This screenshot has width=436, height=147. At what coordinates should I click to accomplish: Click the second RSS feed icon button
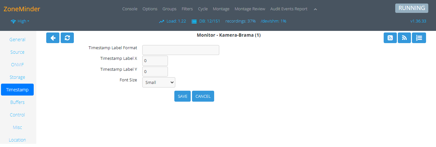[404, 38]
